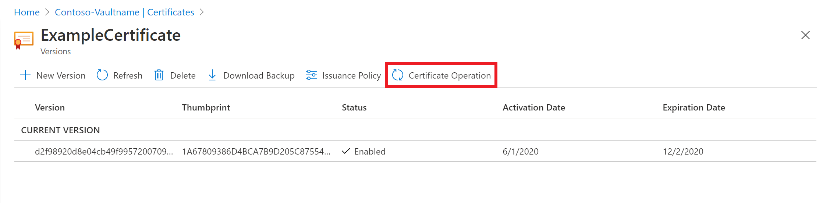Click the Delete trash can icon

(x=159, y=75)
